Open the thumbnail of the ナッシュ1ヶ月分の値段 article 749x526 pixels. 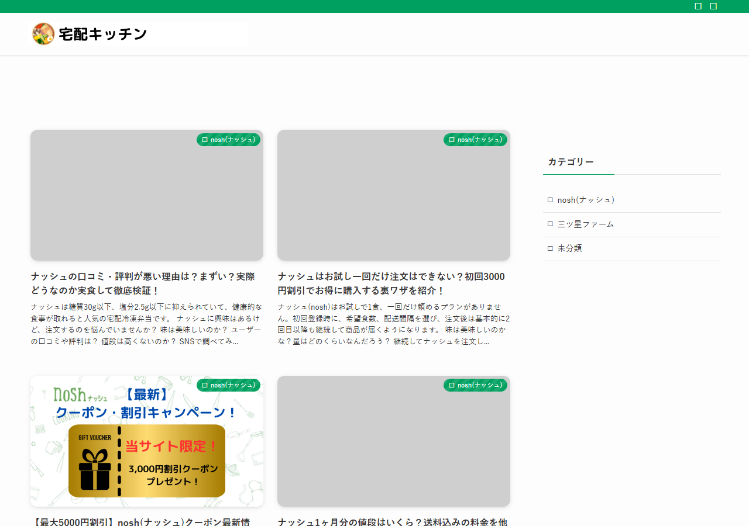[394, 441]
